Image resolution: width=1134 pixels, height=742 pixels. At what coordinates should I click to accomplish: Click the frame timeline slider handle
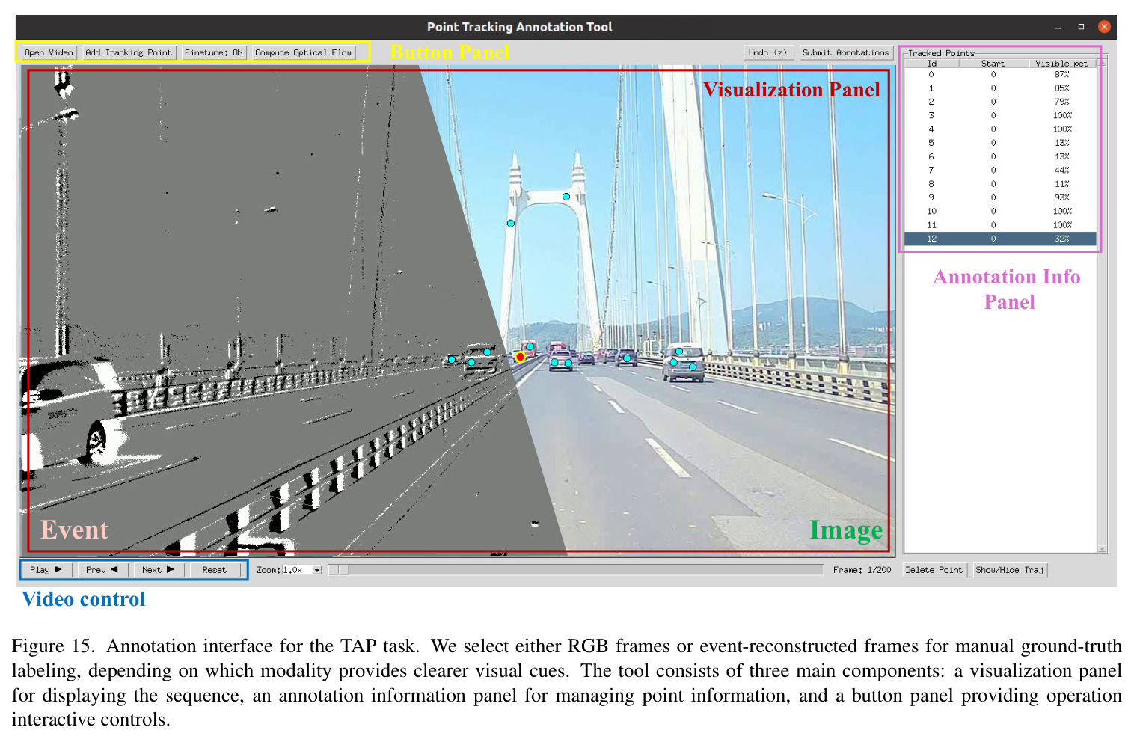coord(338,570)
